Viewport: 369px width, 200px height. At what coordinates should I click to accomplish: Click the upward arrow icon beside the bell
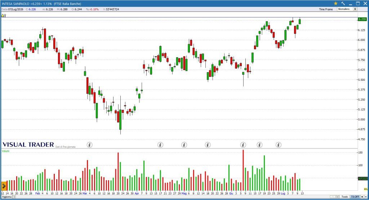pyautogui.click(x=5, y=15)
